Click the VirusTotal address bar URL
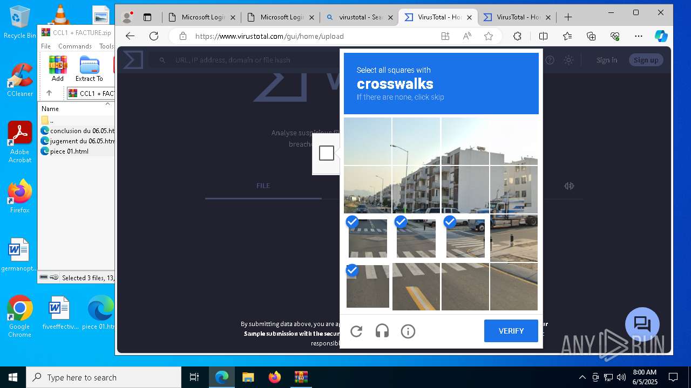The height and width of the screenshot is (388, 691). [x=269, y=36]
